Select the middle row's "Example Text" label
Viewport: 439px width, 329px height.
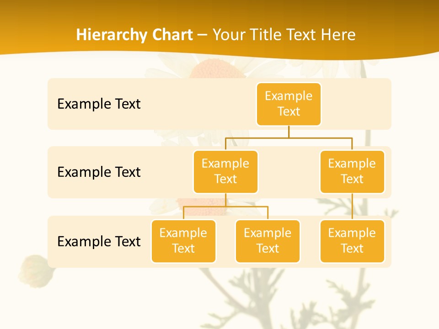coord(99,172)
